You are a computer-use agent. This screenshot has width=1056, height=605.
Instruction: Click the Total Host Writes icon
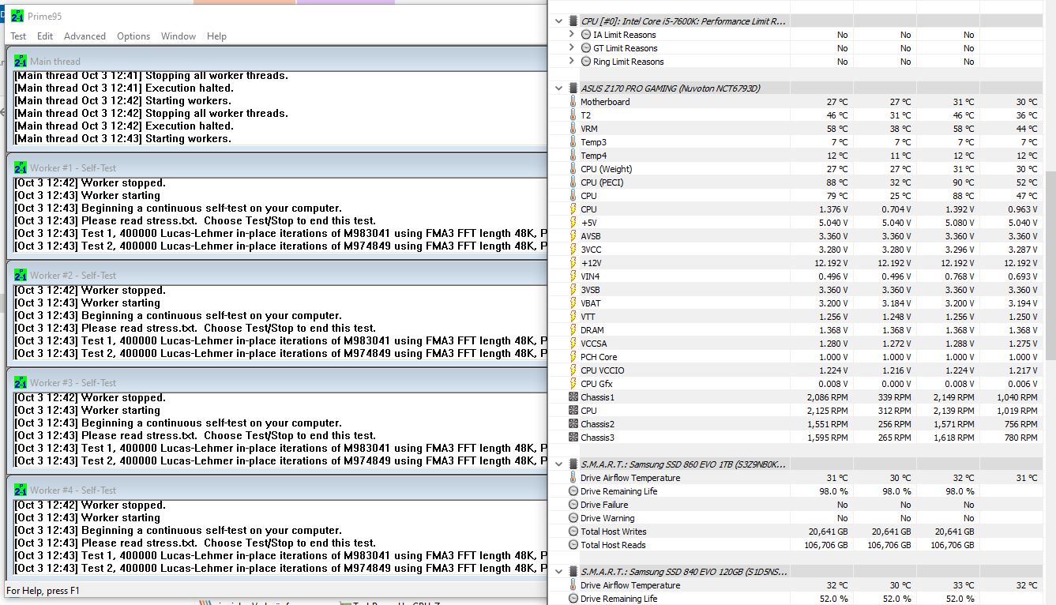pos(573,532)
